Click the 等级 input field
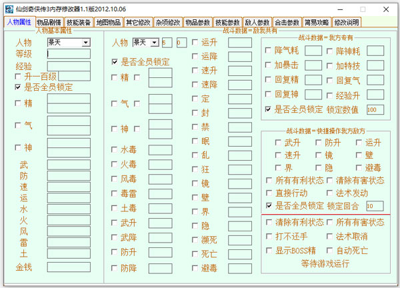Screen dimensions: 400x288 [x=68, y=54]
